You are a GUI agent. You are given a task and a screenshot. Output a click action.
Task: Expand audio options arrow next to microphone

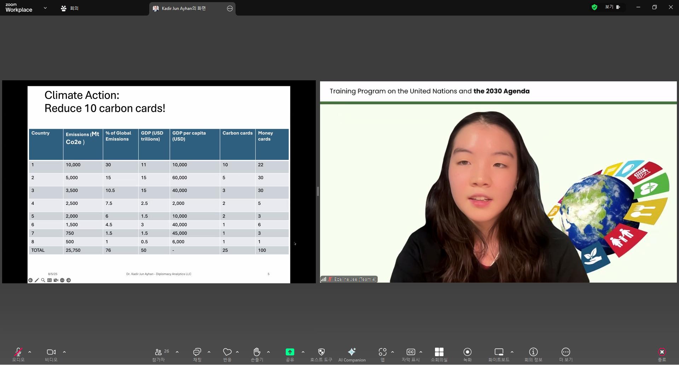click(x=30, y=352)
